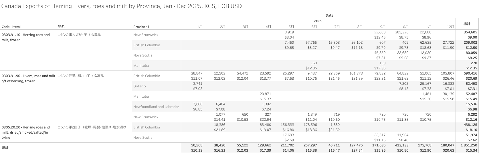Screen dimensions: 479x153
Task: Select the 0303.91.90 Livers, roes and milt label
Action: (x=28, y=78)
